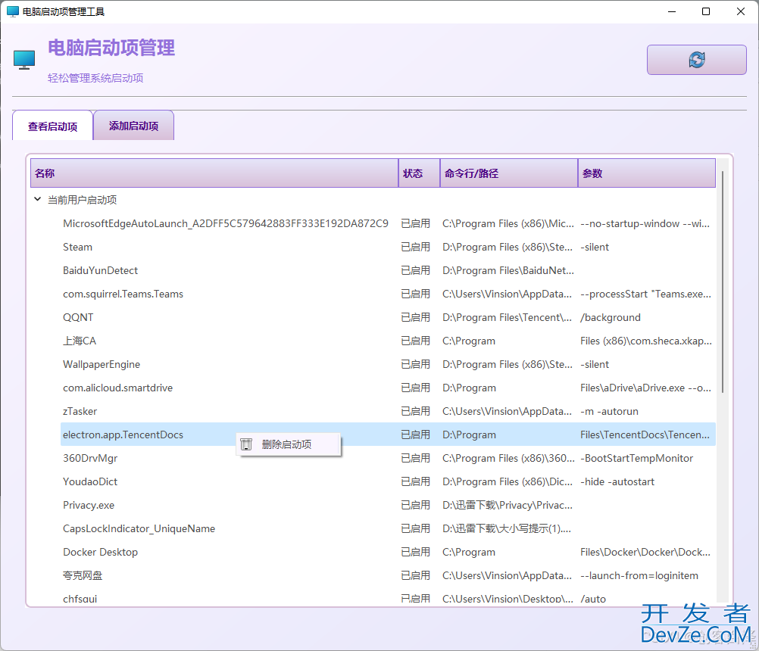Viewport: 759px width, 651px height.
Task: Collapse the 当前用户启动项 group
Action: pos(37,199)
